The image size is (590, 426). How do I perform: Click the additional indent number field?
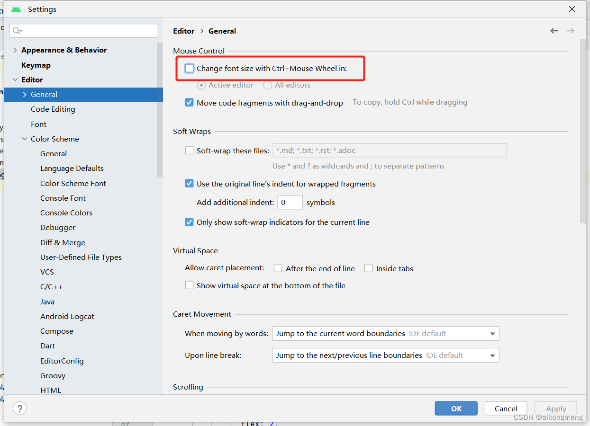click(290, 203)
